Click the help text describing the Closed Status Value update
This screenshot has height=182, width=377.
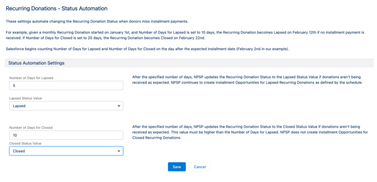click(x=249, y=132)
